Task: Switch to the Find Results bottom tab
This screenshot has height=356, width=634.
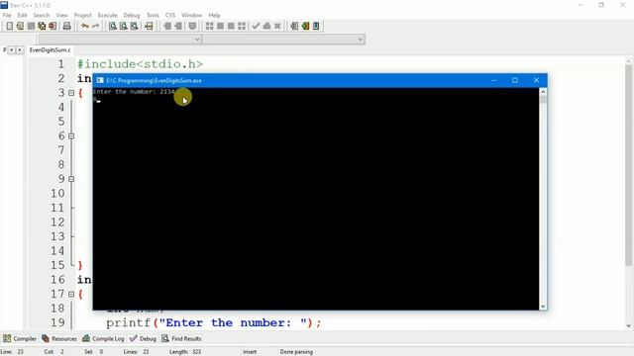Action: 181,338
